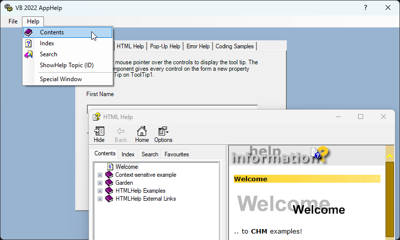
Task: Select HTMLHelp Examples tree entry
Action: (140, 191)
